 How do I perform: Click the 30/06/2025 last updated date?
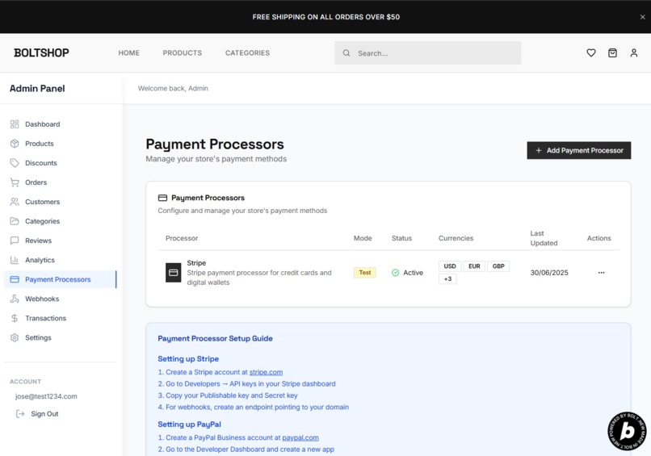(549, 273)
